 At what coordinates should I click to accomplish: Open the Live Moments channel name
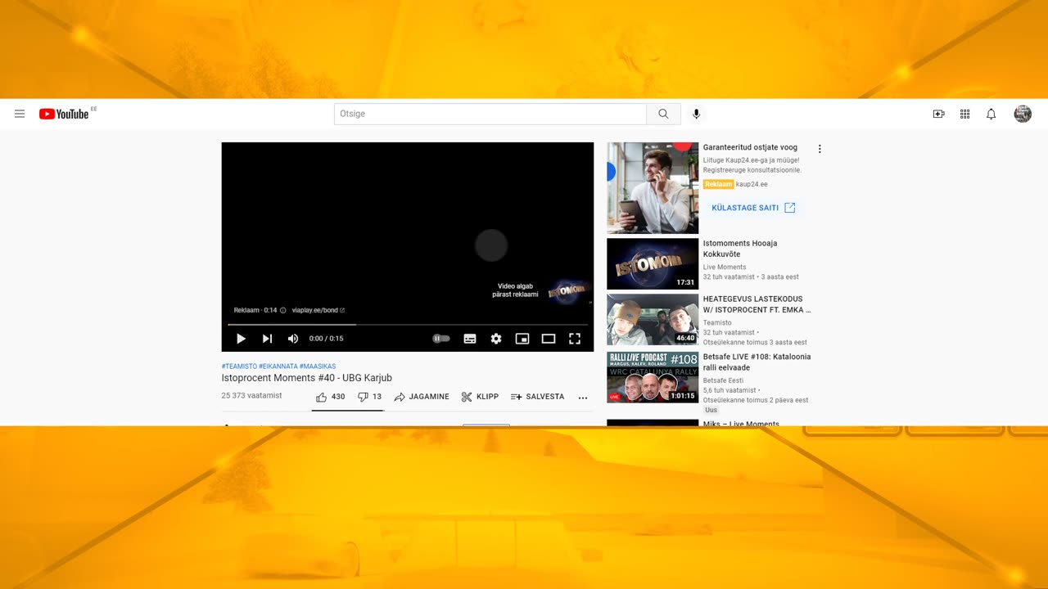[725, 267]
